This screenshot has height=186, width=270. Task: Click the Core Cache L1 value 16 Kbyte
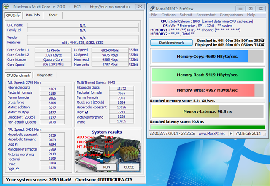tap(53, 50)
